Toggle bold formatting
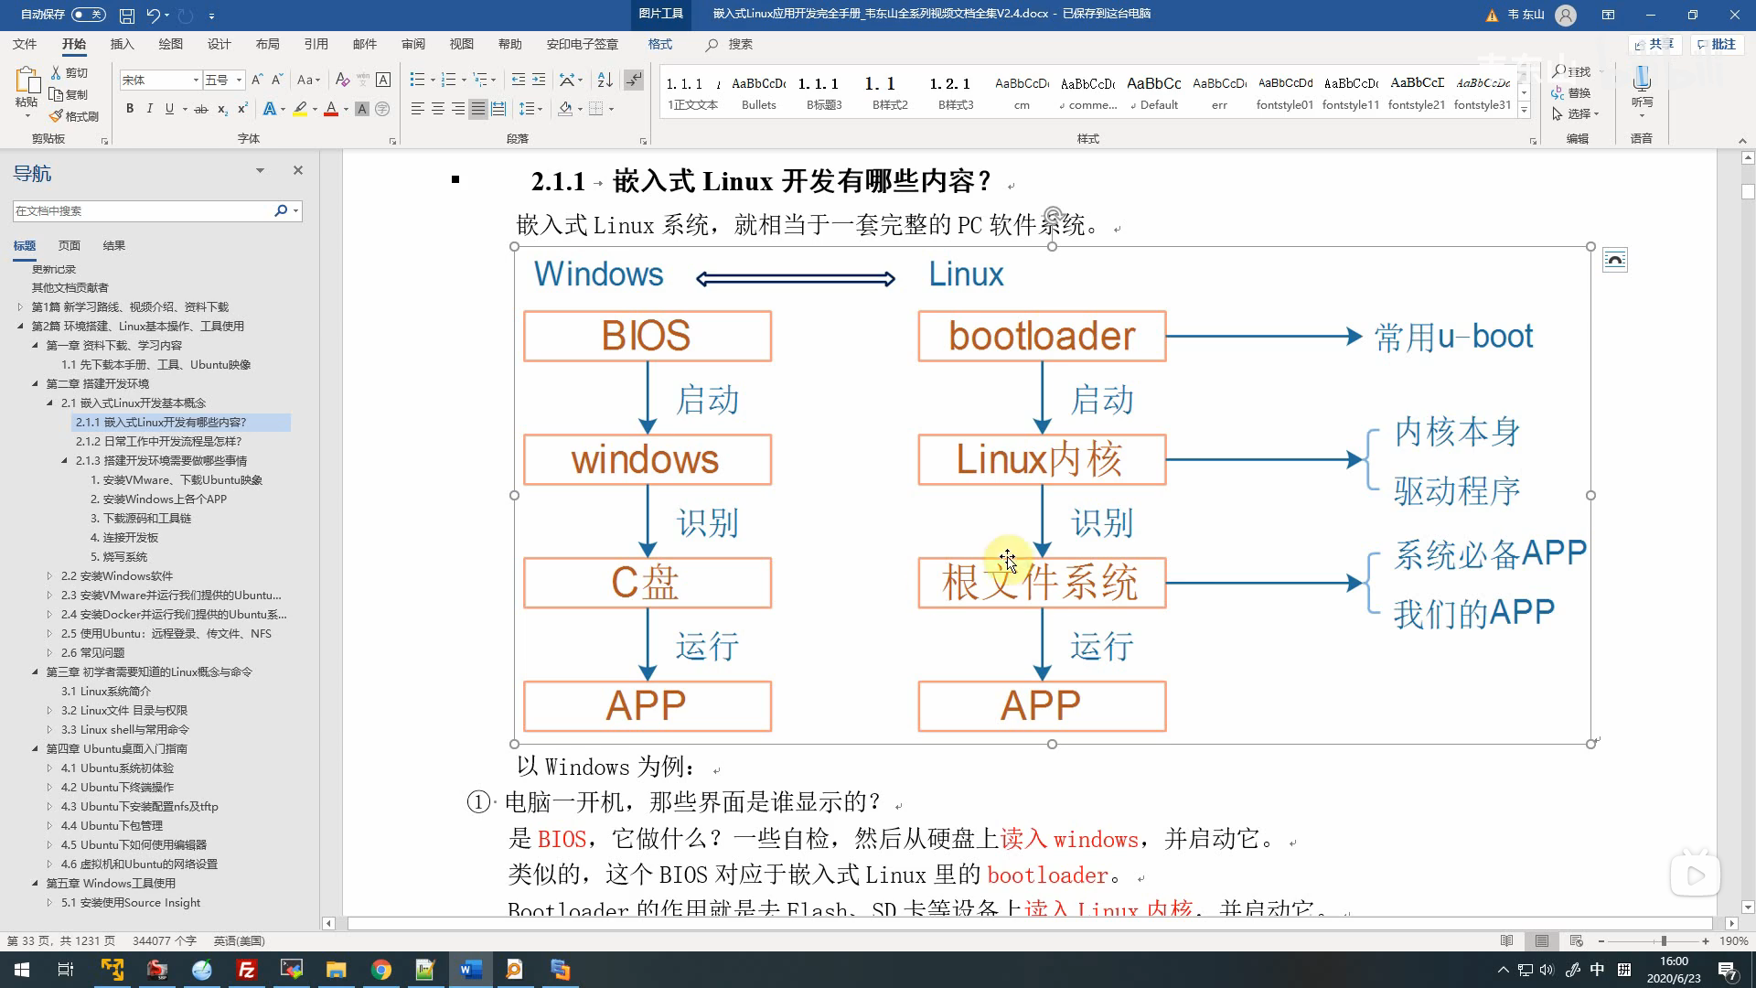This screenshot has height=988, width=1756. pos(129,109)
